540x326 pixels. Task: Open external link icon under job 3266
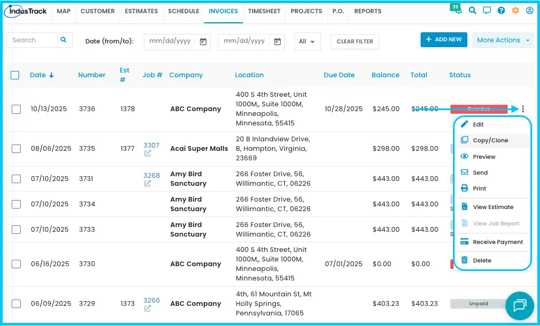click(x=147, y=309)
